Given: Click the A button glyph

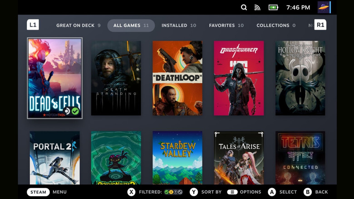Looking at the screenshot, I should (x=272, y=192).
